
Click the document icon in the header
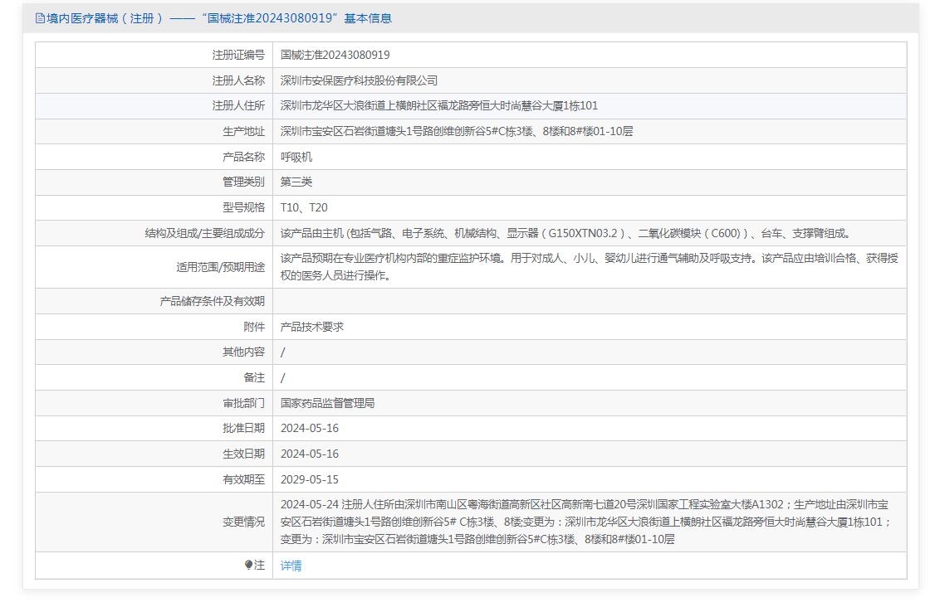coord(40,18)
